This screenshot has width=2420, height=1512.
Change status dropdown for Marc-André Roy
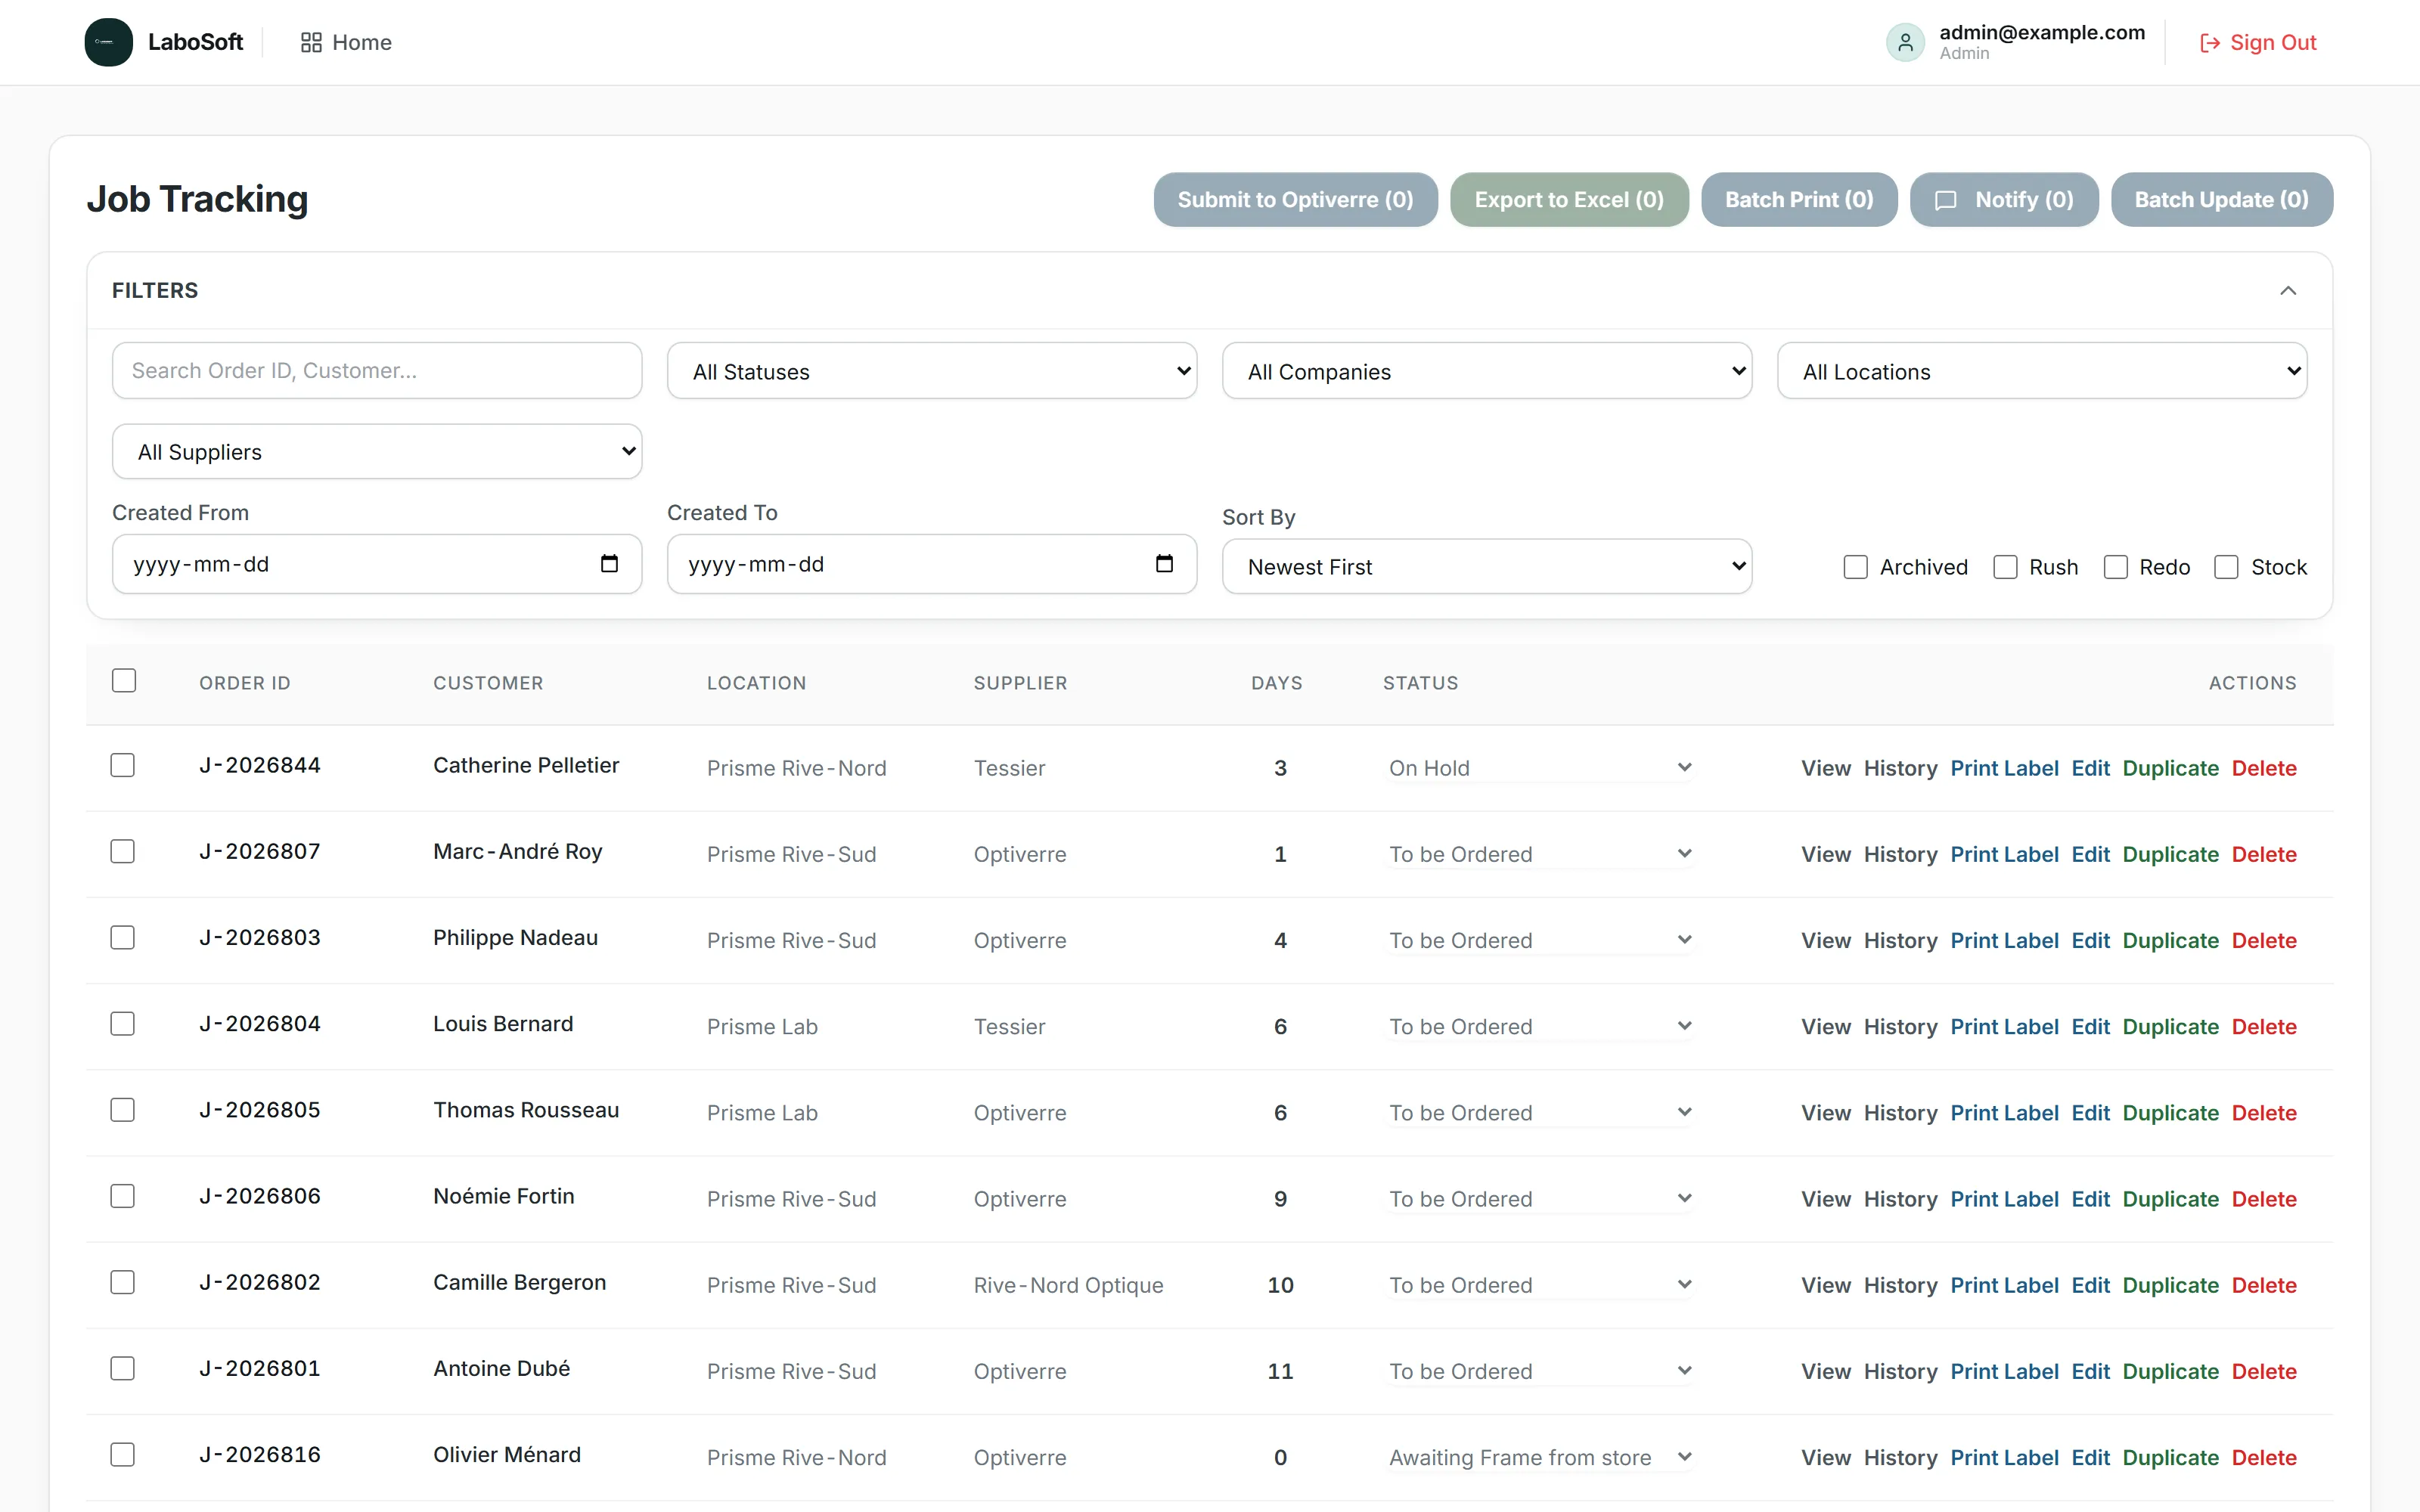coord(1541,854)
